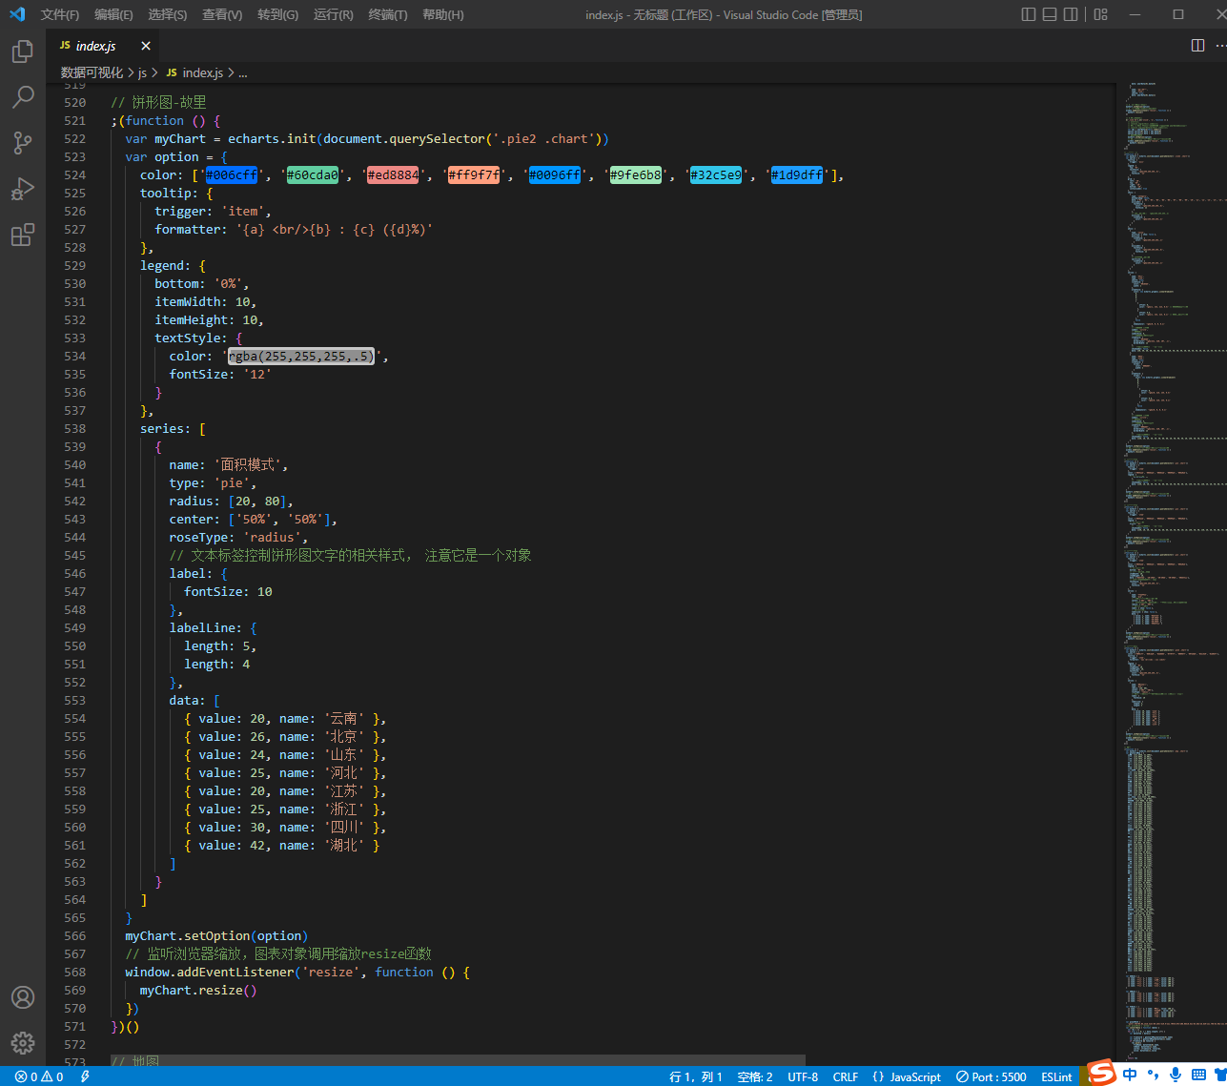Open the Explorer view in the activity bar
The width and height of the screenshot is (1227, 1086).
point(23,51)
